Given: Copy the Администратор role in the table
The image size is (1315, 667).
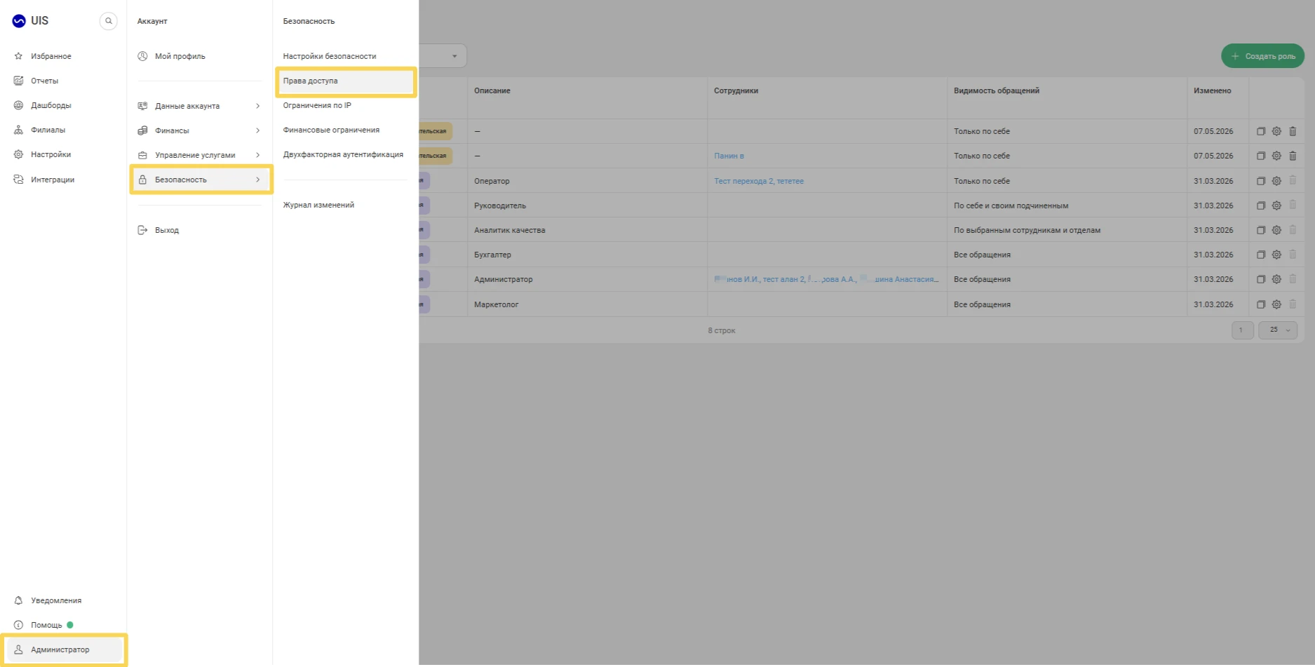Looking at the screenshot, I should point(1260,279).
